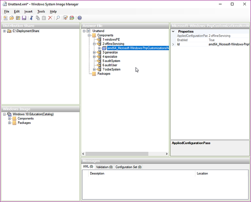Open the File menu

tap(7, 11)
